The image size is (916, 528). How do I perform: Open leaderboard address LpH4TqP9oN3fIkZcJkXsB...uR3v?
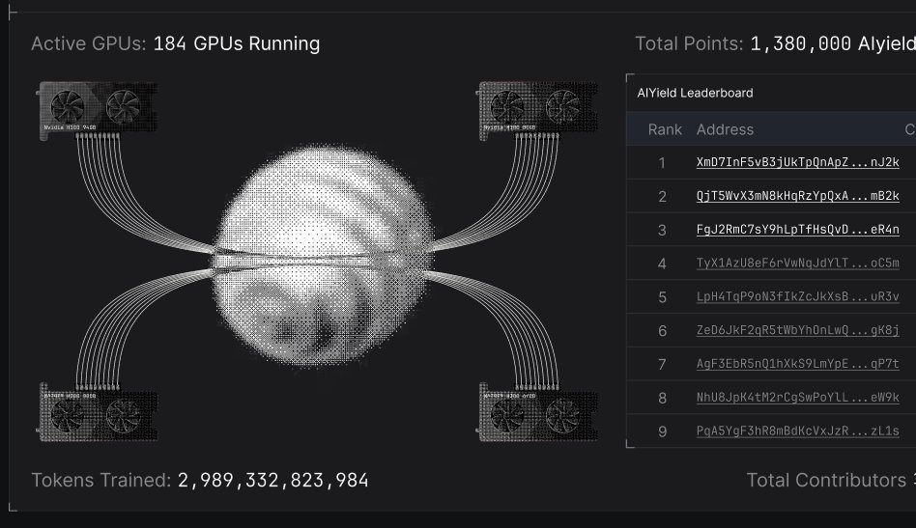click(x=797, y=296)
